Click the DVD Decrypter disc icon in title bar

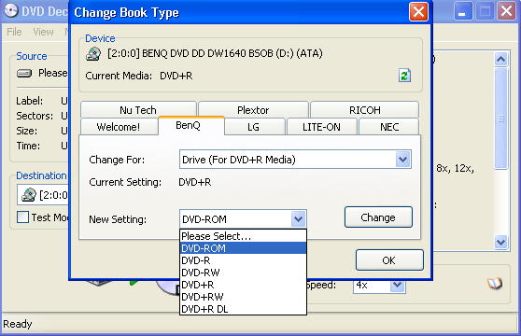point(10,11)
